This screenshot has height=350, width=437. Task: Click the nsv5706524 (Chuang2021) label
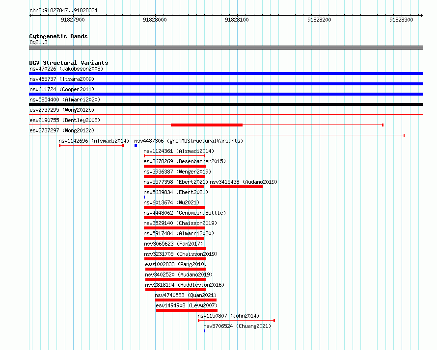tap(237, 326)
